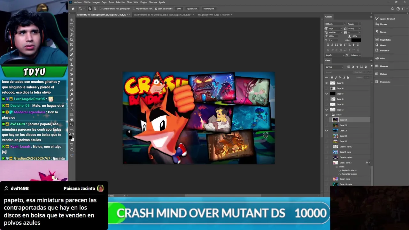
Task: Hide layer Capa 129
Action: [327, 131]
